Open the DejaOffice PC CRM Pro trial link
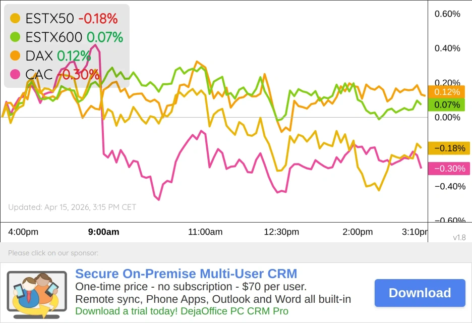Screen dimensions: 472x323 184,311
